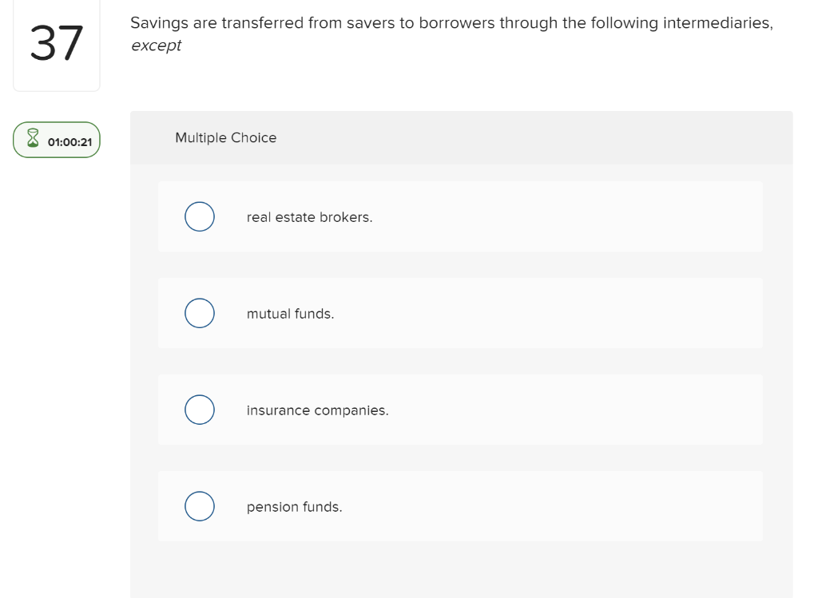
Task: Select the radio button for insurance companies
Action: (x=200, y=410)
